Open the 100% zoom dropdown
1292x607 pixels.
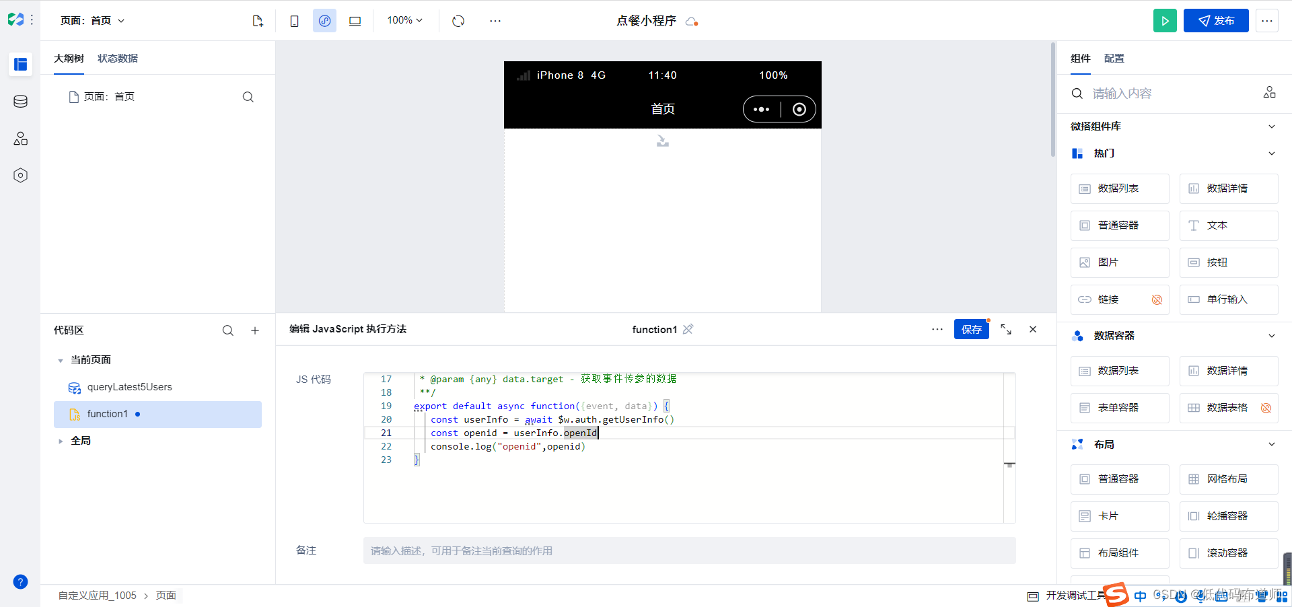405,20
